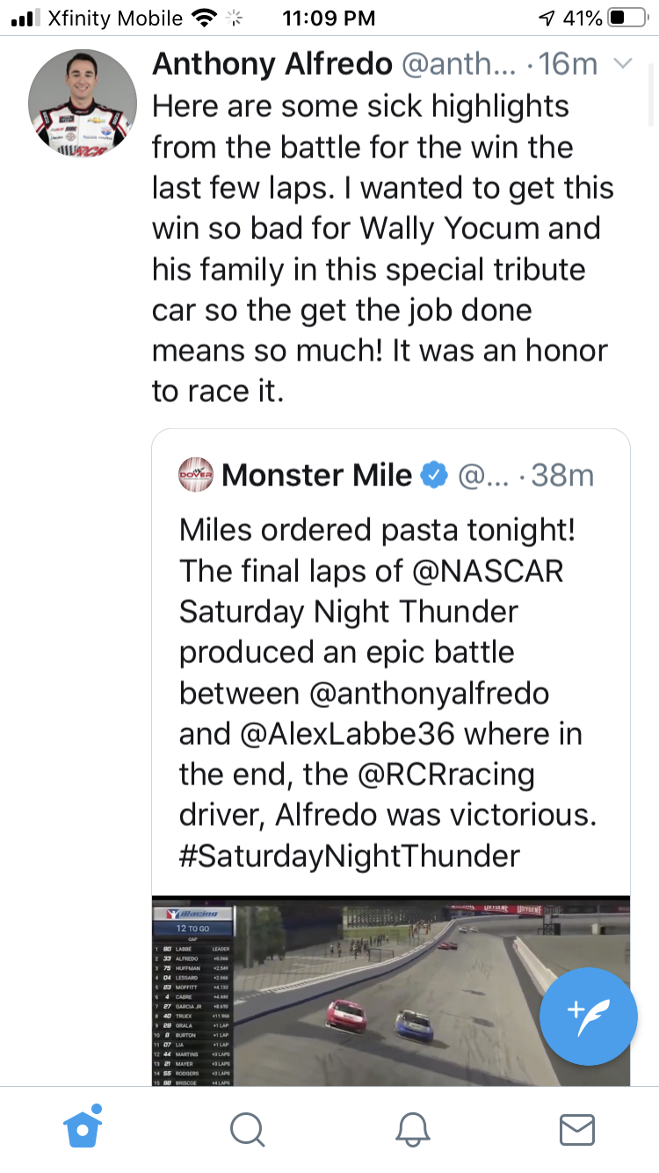Open the Messages envelope tab
The image size is (659, 1173).
(x=576, y=1129)
